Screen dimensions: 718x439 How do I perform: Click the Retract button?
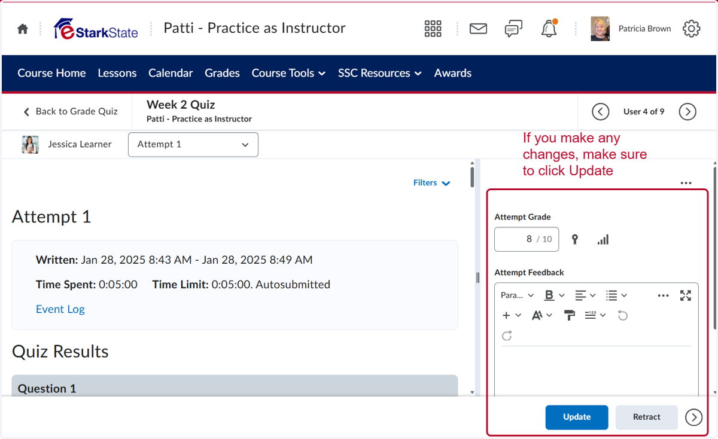[x=647, y=417]
